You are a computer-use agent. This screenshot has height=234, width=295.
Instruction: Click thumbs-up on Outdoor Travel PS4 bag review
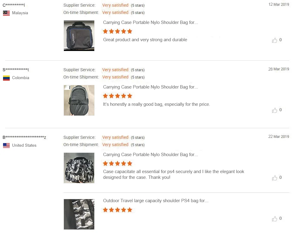275,219
